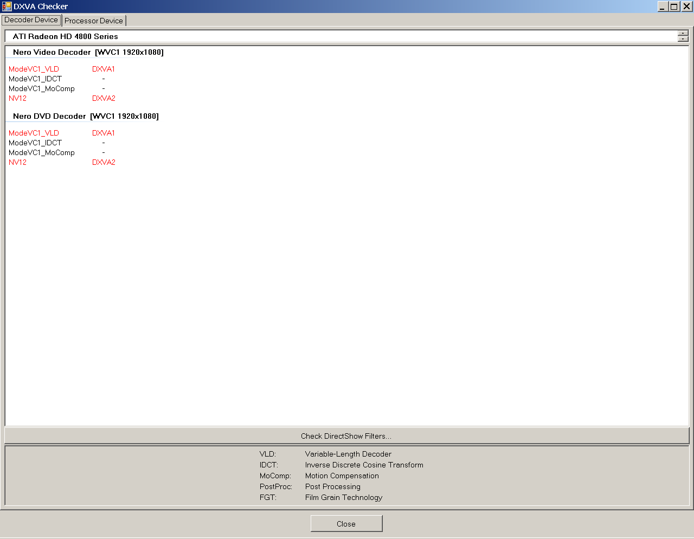
Task: Select ModeVC1_MoComp under Nero Video Decoder
Action: point(42,88)
